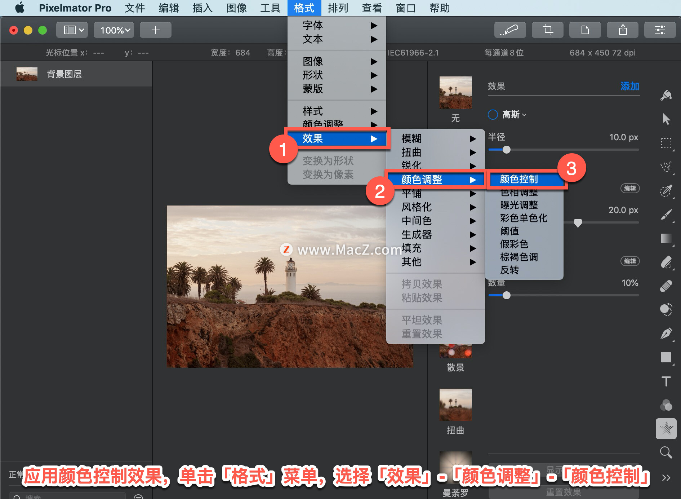Toggle the tool options sliders icon

(660, 30)
